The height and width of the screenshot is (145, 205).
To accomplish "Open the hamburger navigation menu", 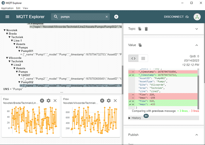I will [7, 17].
